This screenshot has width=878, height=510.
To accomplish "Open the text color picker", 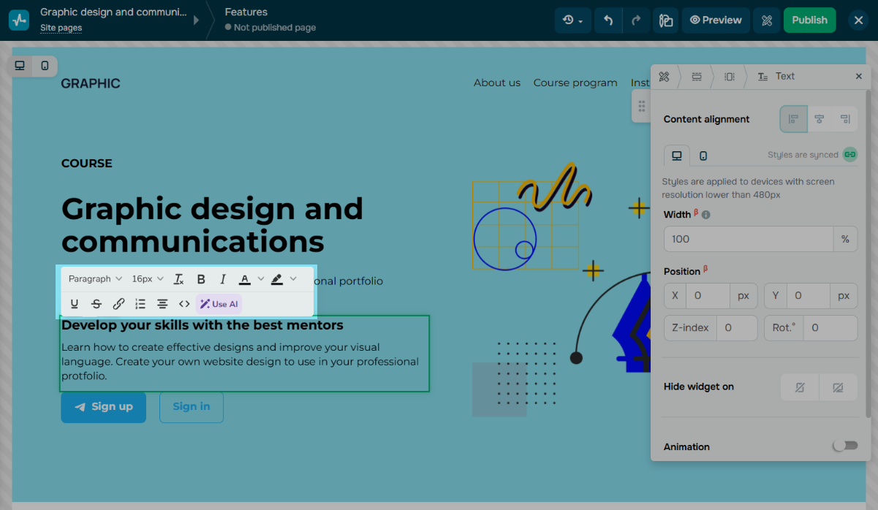I will pyautogui.click(x=245, y=279).
